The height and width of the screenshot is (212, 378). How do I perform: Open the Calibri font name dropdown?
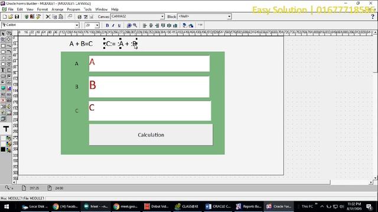(77, 25)
